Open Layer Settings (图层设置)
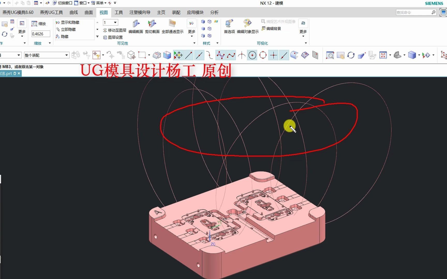447x279 pixels. 113,37
